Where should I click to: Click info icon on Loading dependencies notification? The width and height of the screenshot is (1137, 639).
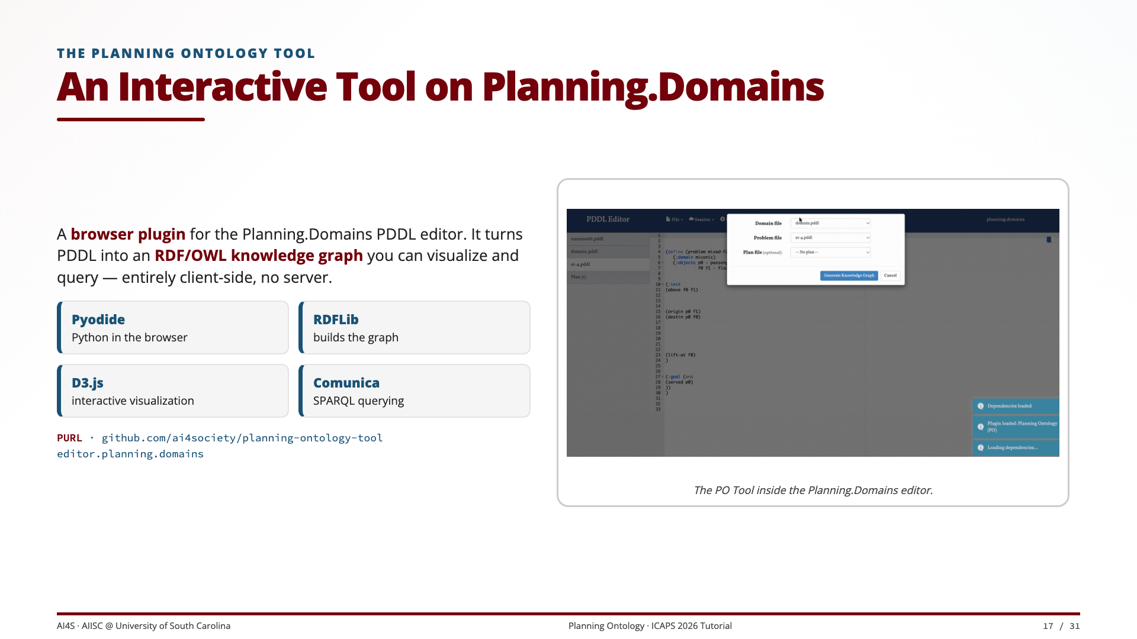click(981, 447)
